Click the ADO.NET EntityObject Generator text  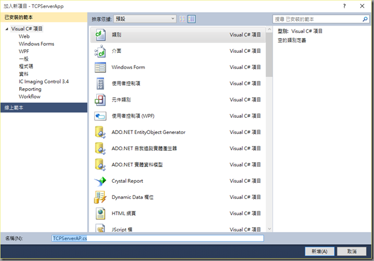pyautogui.click(x=148, y=132)
